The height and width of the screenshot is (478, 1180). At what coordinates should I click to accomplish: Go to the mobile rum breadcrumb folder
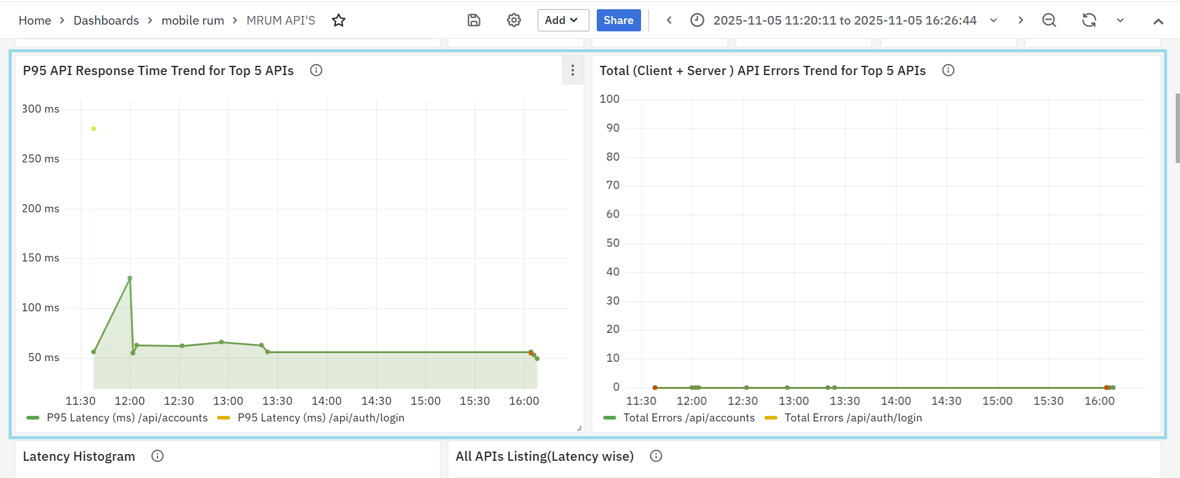click(193, 20)
